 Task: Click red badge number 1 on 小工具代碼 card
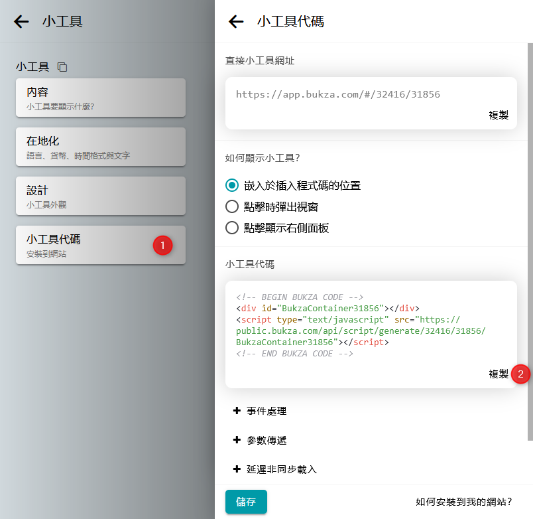162,245
